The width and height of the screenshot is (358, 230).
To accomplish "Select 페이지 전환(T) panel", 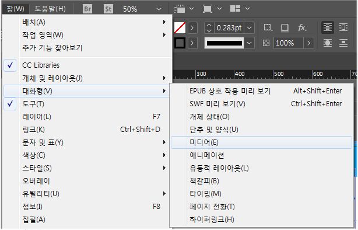I will [262, 207].
